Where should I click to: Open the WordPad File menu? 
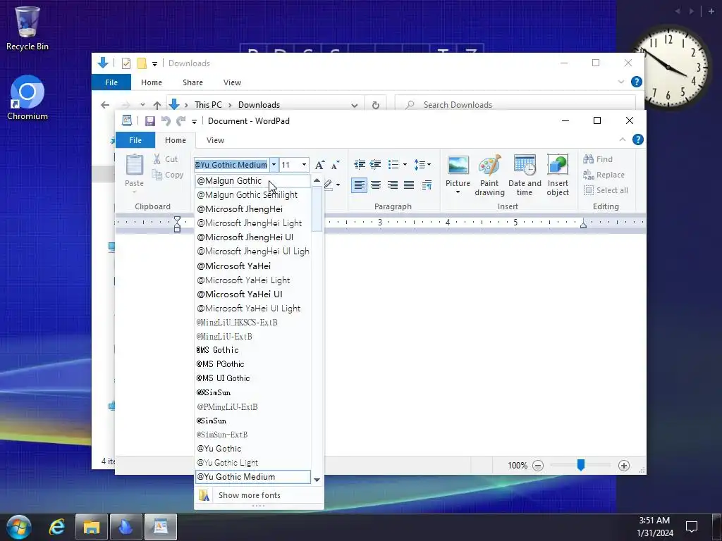pos(135,140)
